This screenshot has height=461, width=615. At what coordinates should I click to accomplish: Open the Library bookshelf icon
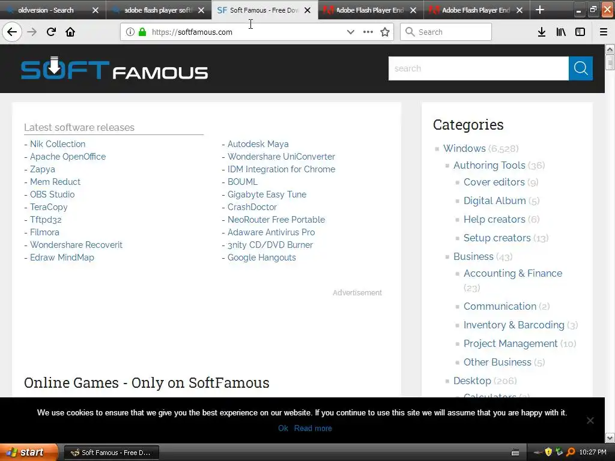(561, 32)
